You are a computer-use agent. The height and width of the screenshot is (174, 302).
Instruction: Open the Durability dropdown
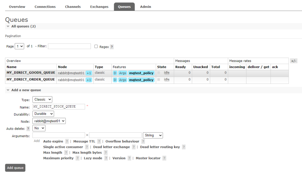click(x=43, y=114)
